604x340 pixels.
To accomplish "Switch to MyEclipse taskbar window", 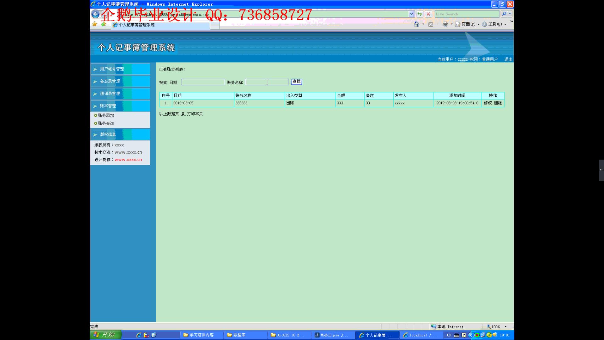I will (x=333, y=335).
